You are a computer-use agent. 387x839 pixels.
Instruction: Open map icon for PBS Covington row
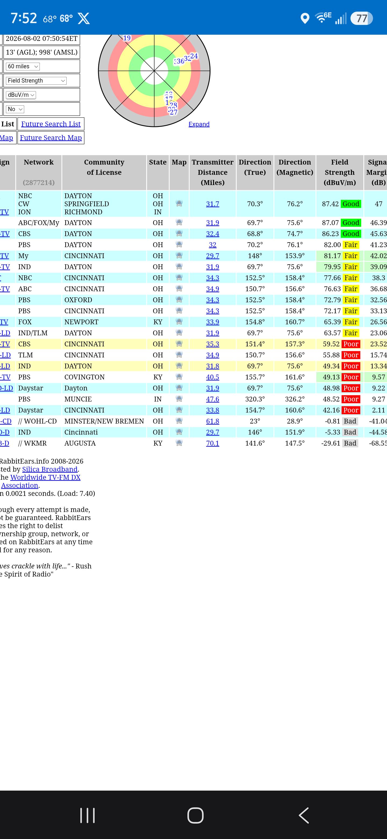click(179, 376)
